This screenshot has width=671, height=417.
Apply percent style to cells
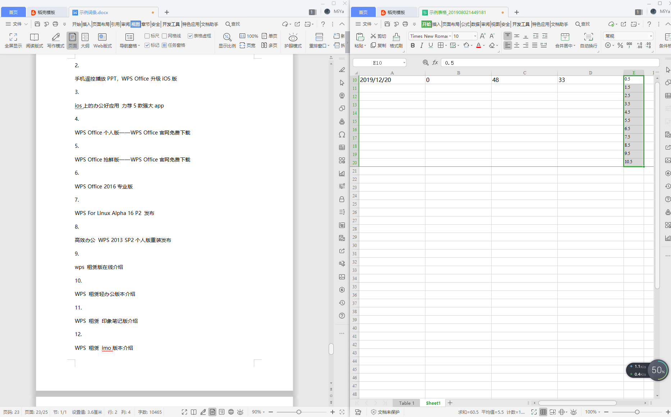point(620,45)
